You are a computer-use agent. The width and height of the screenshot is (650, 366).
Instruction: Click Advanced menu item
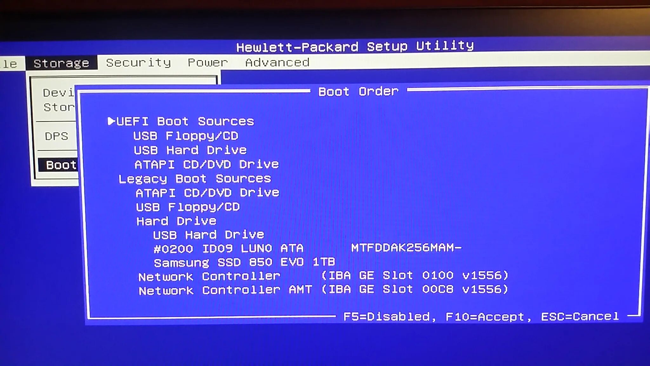click(x=276, y=62)
